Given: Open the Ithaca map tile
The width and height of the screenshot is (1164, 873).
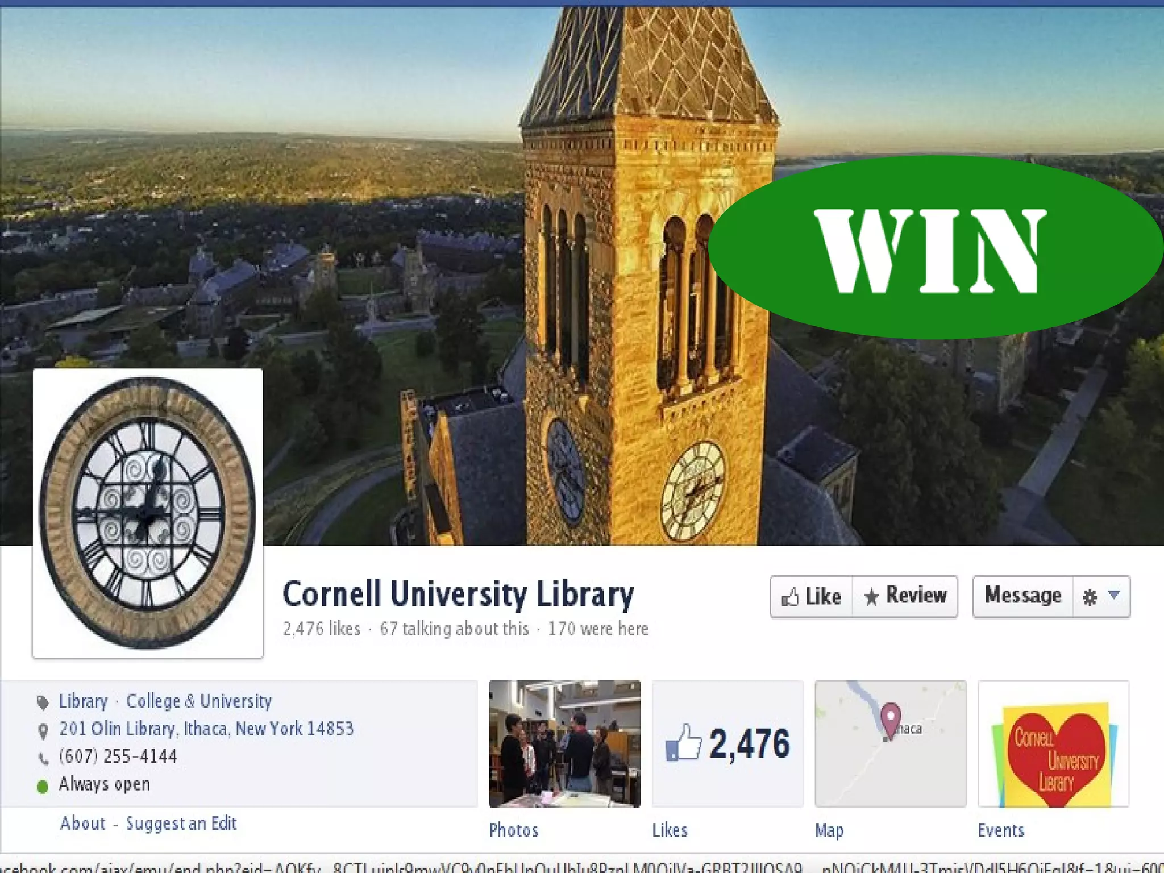Looking at the screenshot, I should 891,743.
